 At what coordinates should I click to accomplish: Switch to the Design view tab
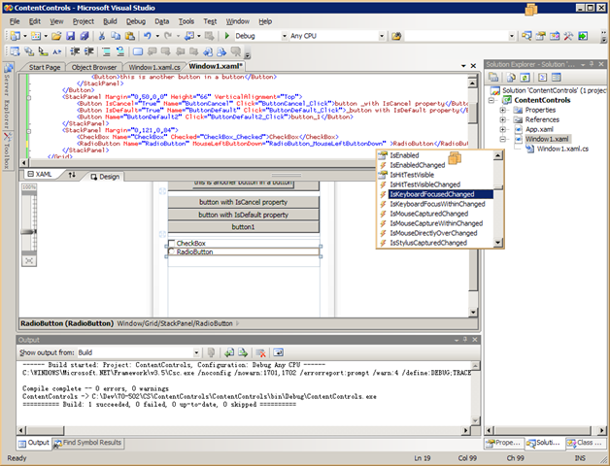pos(105,177)
